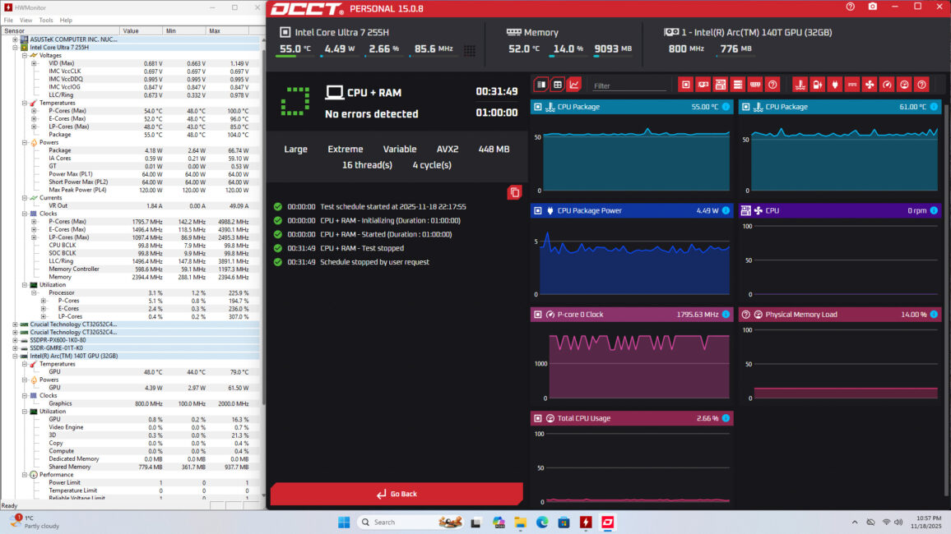The height and width of the screenshot is (534, 951).
Task: Switch OCCT monitoring to table view
Action: coord(558,85)
